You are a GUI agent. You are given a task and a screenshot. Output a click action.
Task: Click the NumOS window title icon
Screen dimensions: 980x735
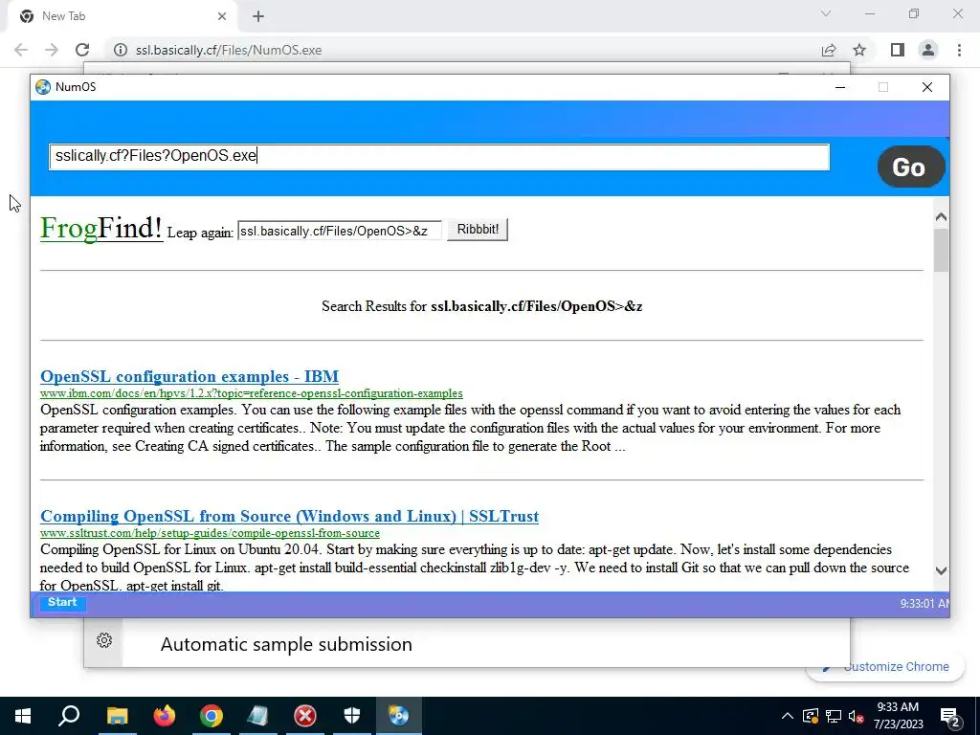click(42, 87)
